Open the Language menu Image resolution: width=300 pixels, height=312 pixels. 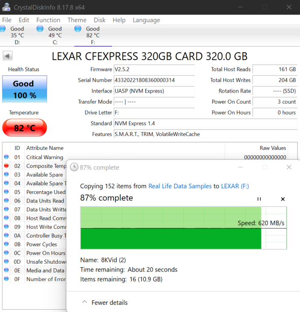pyautogui.click(x=146, y=20)
